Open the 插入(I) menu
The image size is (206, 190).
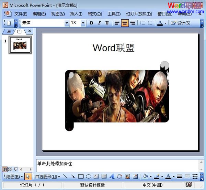click(x=76, y=14)
